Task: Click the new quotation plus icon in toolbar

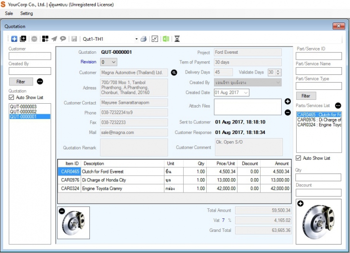Action: click(14, 39)
